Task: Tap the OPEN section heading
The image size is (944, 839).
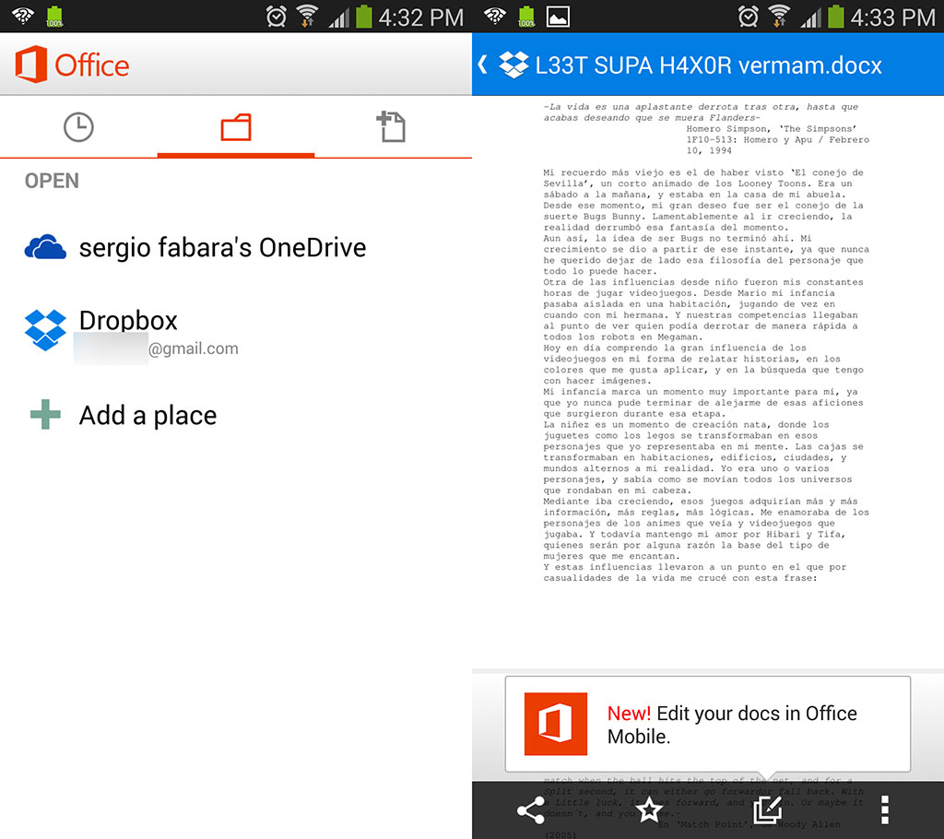Action: (52, 181)
